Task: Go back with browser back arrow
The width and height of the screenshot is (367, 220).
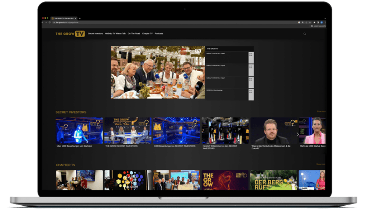Action: coord(43,23)
